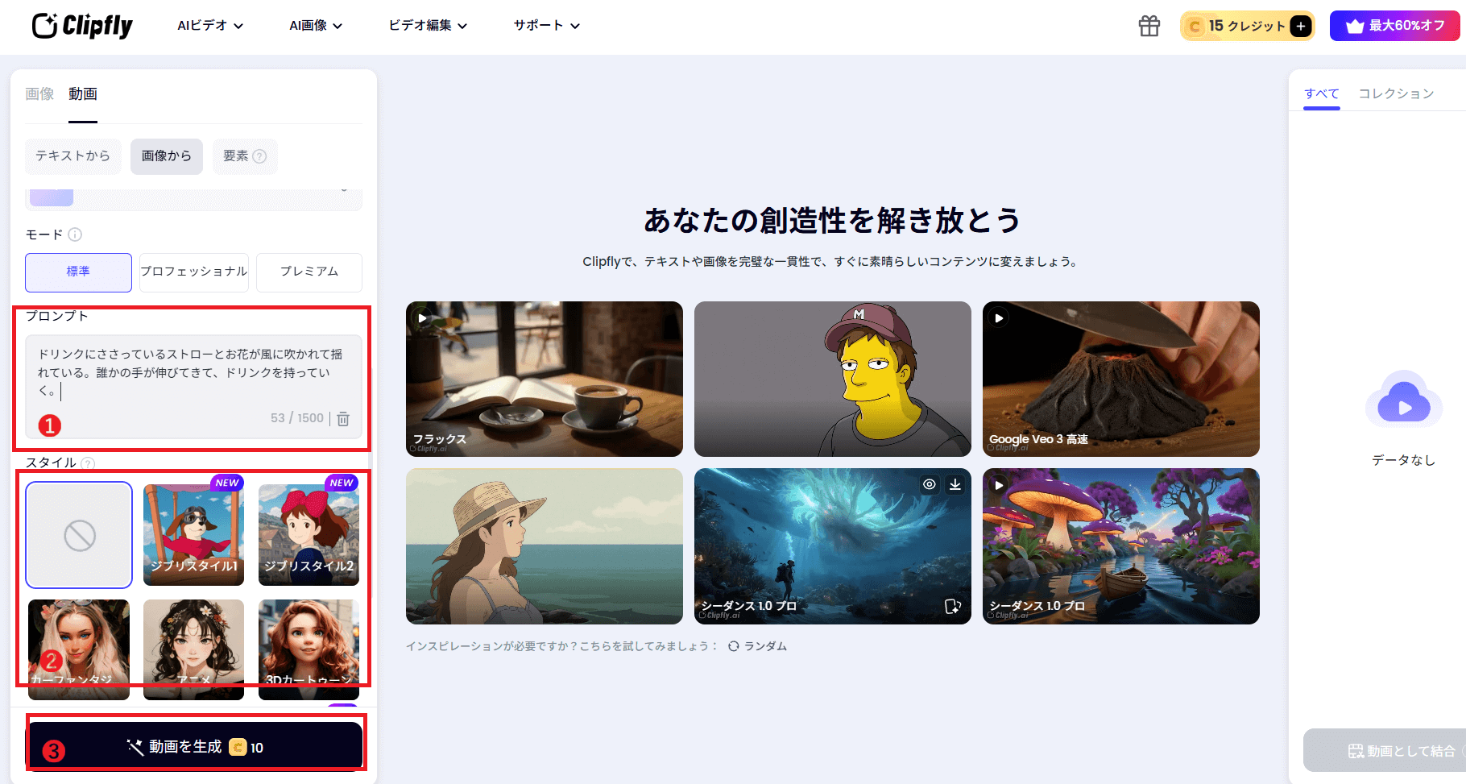The image size is (1466, 784).
Task: Expand the AI画像 menu
Action: pyautogui.click(x=315, y=25)
